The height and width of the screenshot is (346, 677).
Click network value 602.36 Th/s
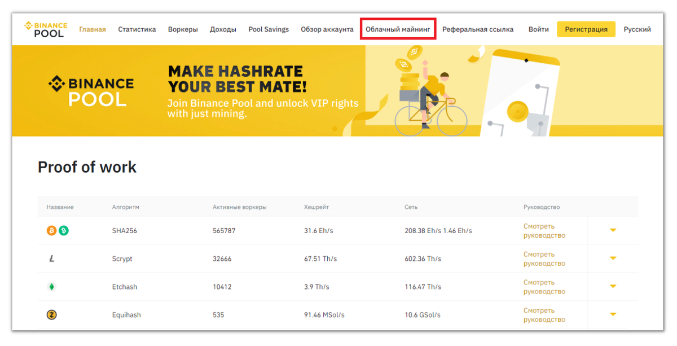[423, 259]
